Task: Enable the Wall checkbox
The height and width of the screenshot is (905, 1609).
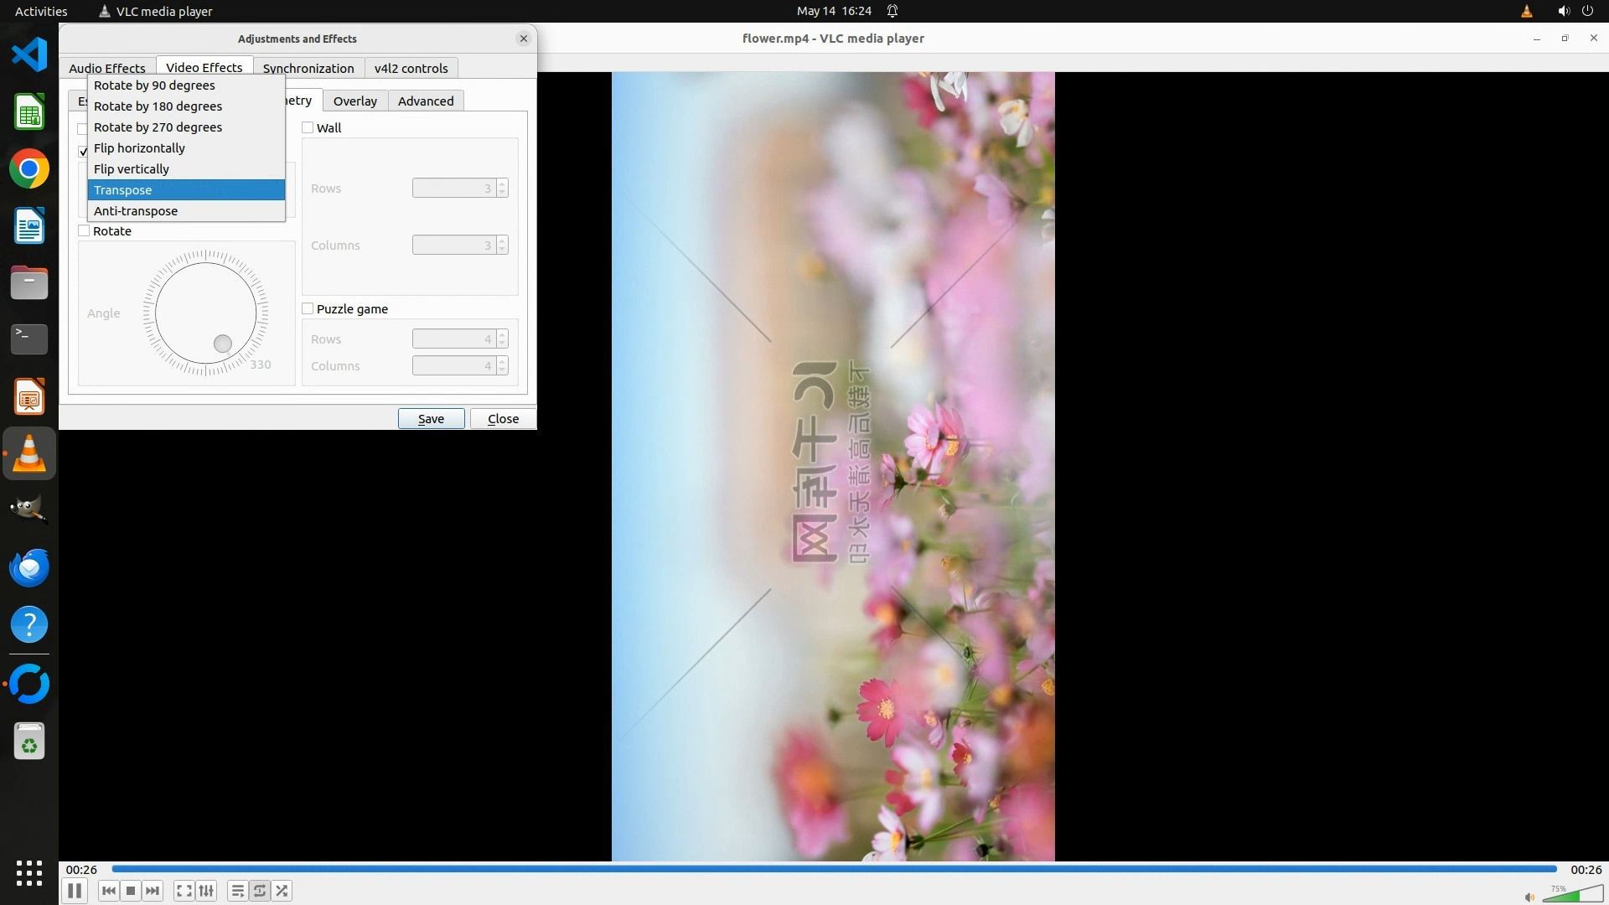Action: [308, 128]
